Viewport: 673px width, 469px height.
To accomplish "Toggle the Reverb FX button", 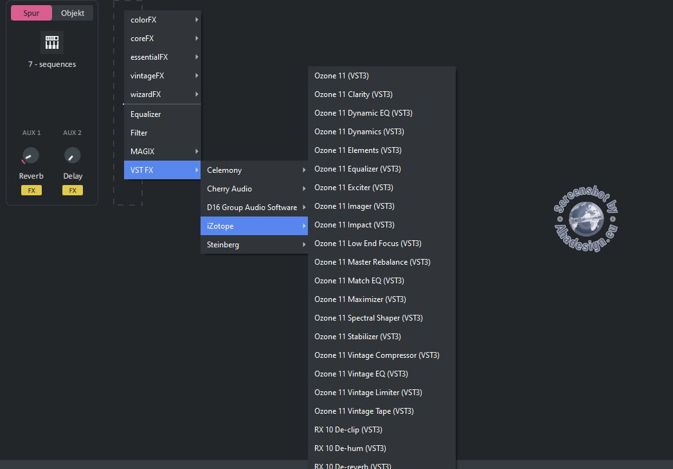I will click(x=31, y=190).
